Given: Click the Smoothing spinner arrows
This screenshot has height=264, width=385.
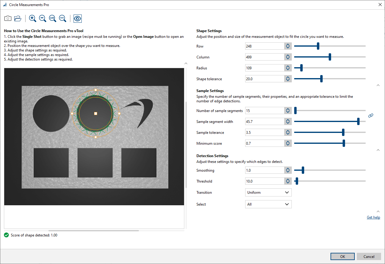Looking at the screenshot, I should [288, 170].
